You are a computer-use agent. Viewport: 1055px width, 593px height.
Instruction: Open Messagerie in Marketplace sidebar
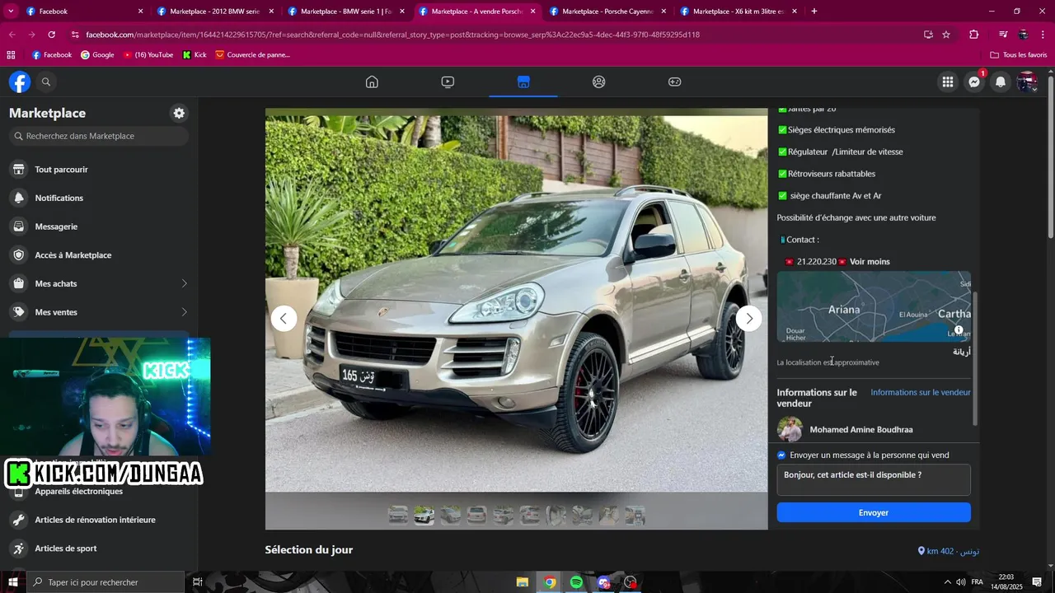99,226
